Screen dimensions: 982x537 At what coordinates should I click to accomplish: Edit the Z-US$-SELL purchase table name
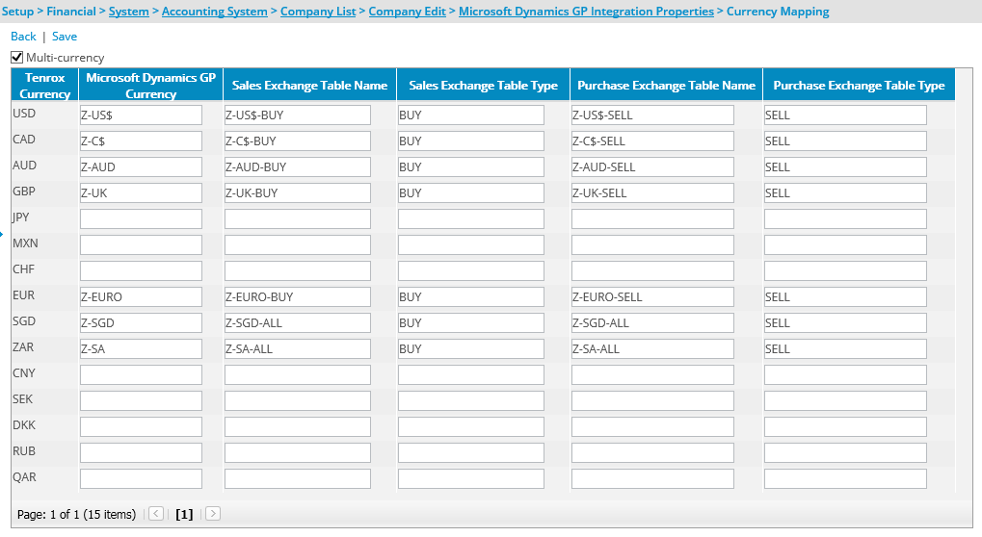[x=652, y=115]
